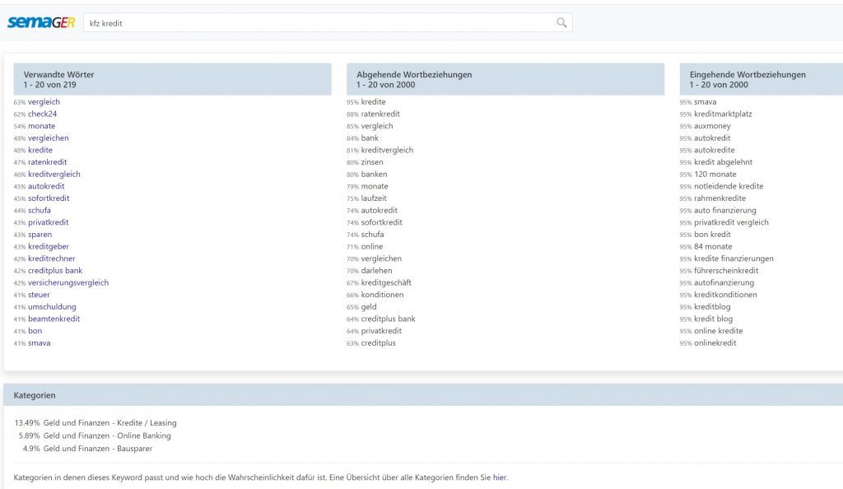This screenshot has height=489, width=843.
Task: Click the 'kreditrechner' link
Action: 52,258
